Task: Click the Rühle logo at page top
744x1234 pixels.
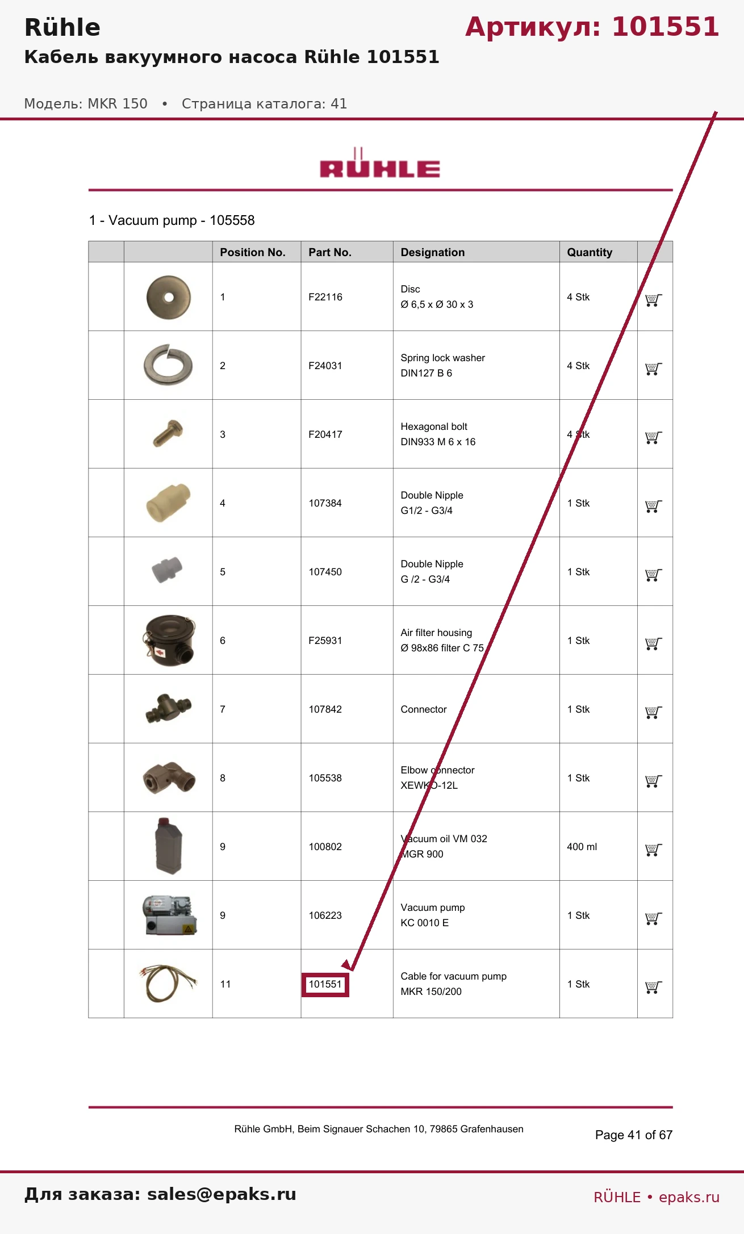Action: tap(380, 164)
